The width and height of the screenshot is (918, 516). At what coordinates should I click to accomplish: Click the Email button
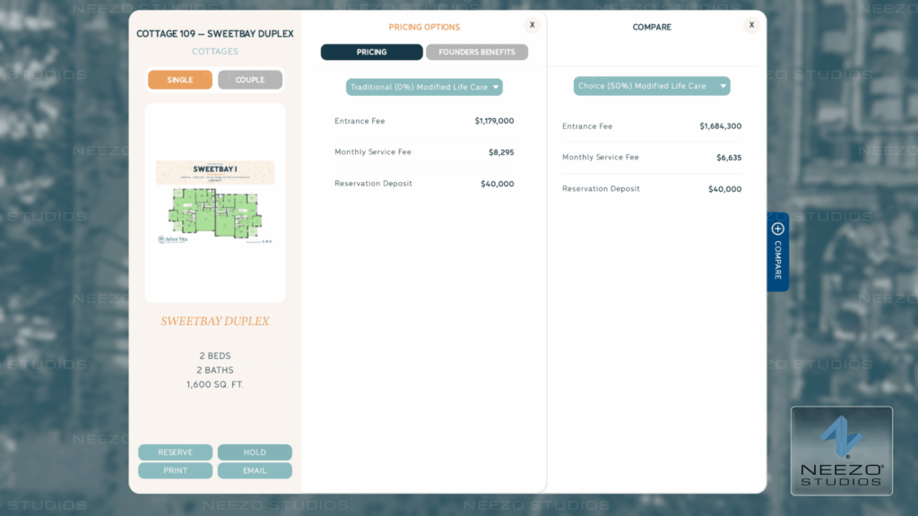tap(255, 470)
